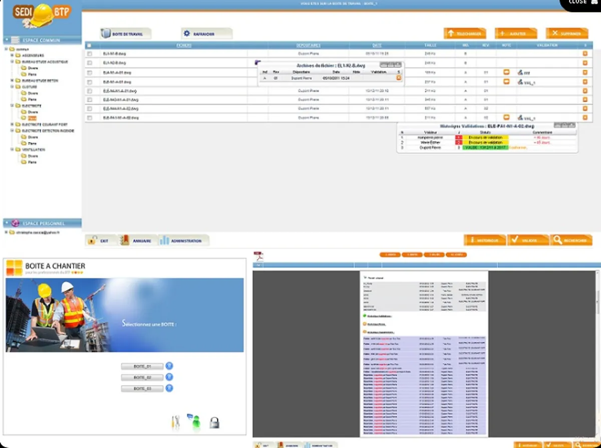This screenshot has height=448, width=601.
Task: Collapse the CLOTURE tree node
Action: 12,87
